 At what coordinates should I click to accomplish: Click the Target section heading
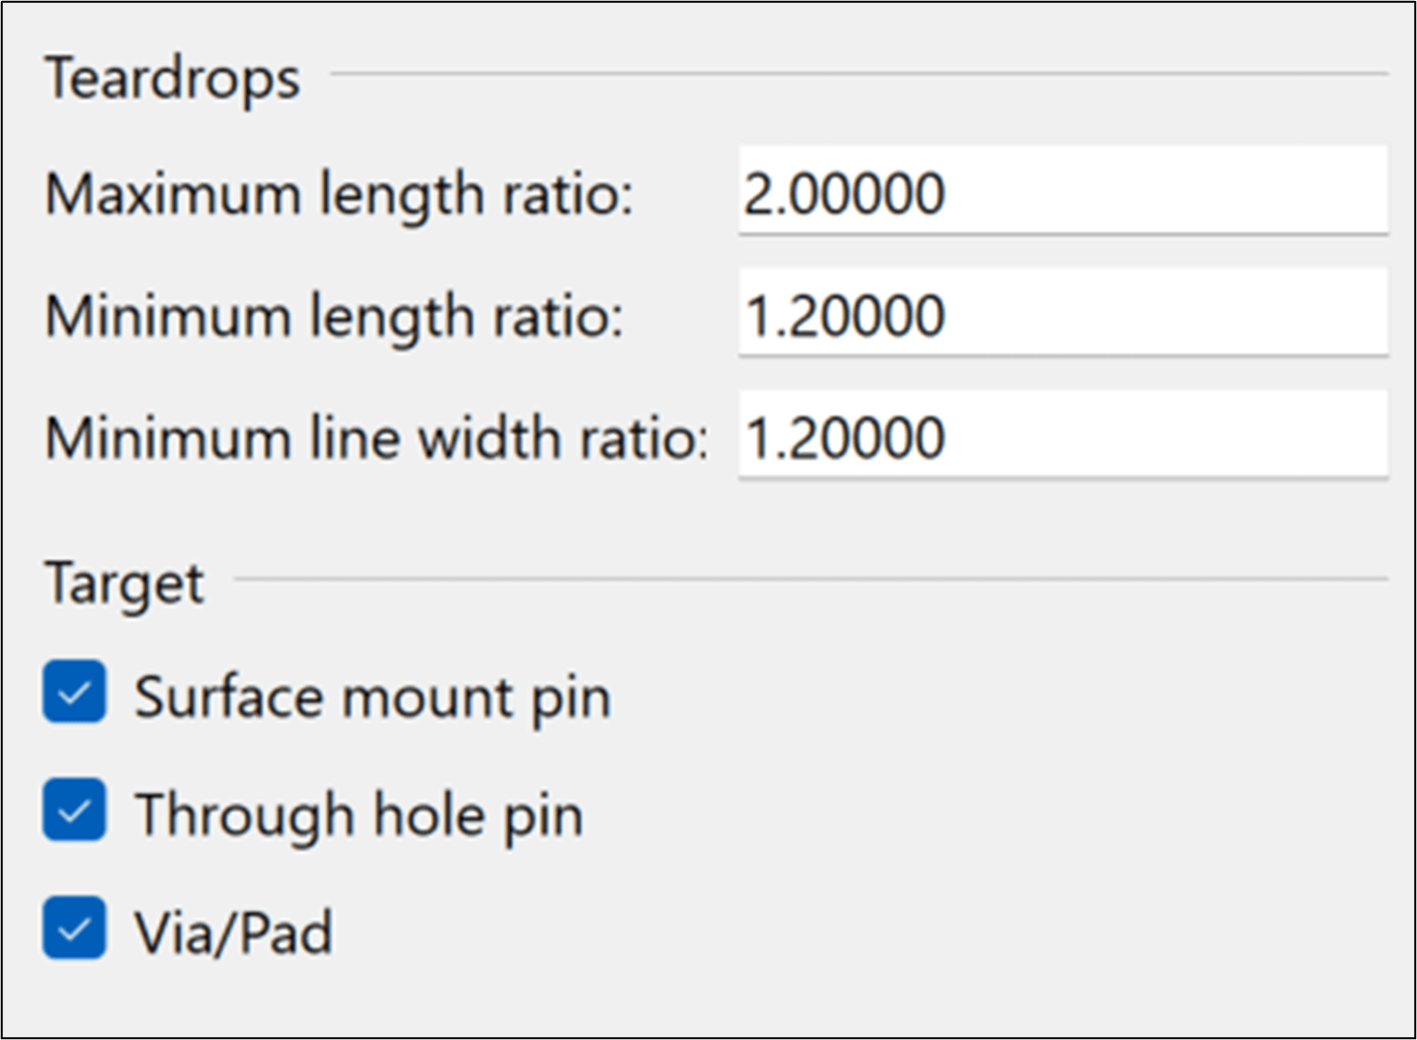124,583
